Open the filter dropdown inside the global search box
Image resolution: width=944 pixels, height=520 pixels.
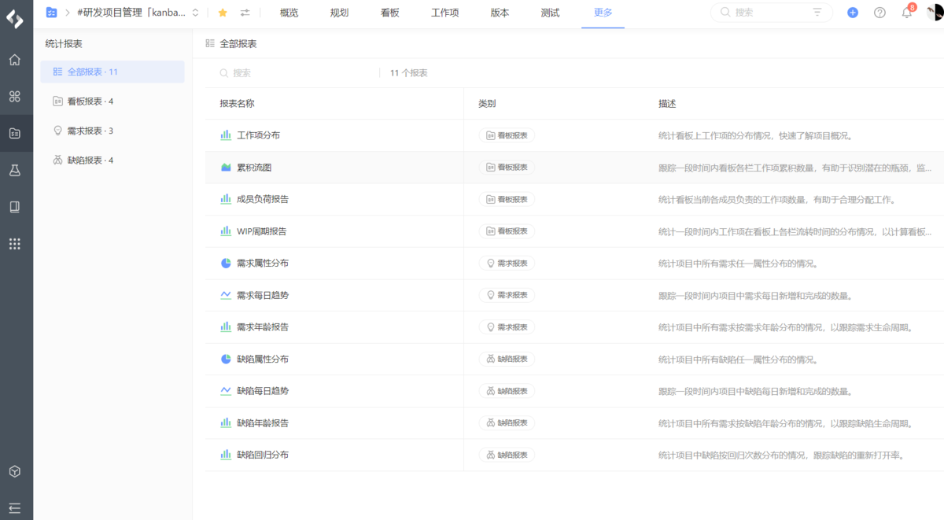pos(816,12)
